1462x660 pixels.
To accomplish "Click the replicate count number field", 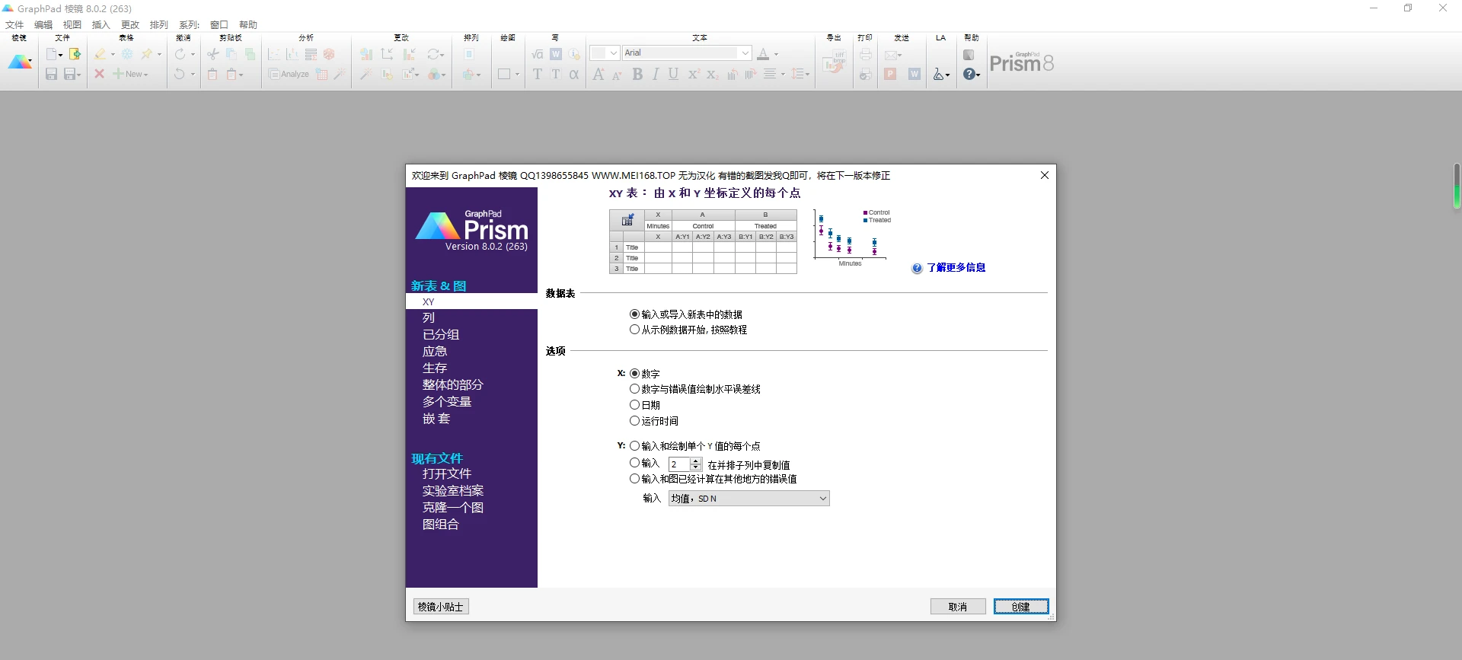I will click(679, 464).
